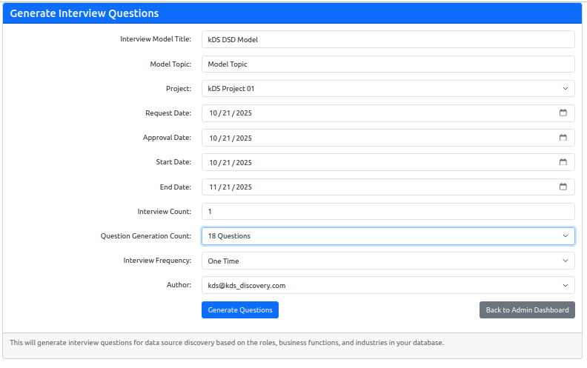Screen dimensions: 587x368
Task: Click the Generate Questions button
Action: click(239, 310)
